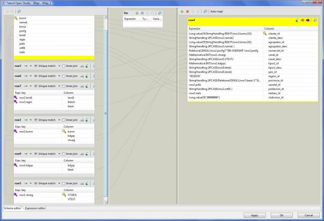Click the green arrow icon in row3 header
The height and width of the screenshot is (221, 324).
click(25, 66)
